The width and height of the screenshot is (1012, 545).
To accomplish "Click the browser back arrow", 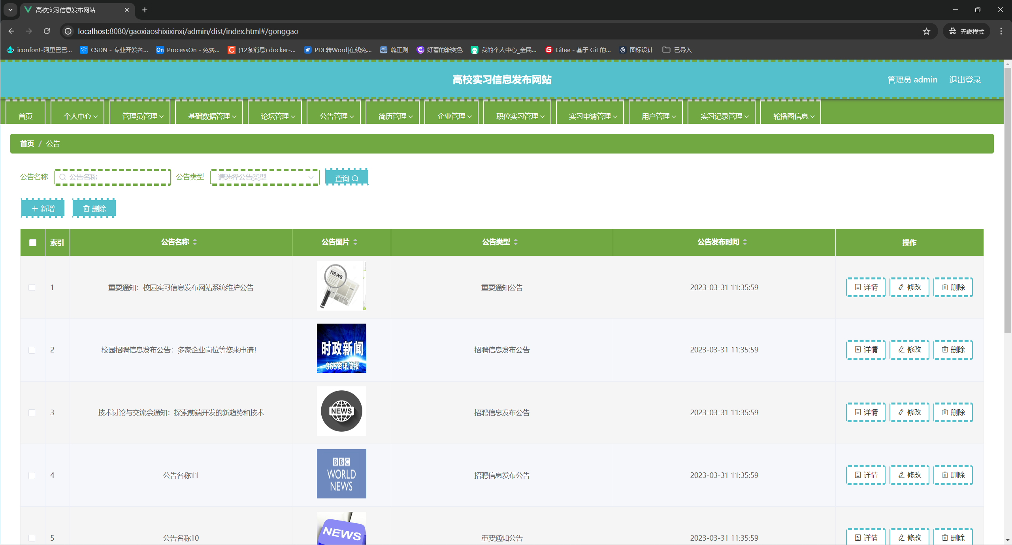I will click(11, 31).
